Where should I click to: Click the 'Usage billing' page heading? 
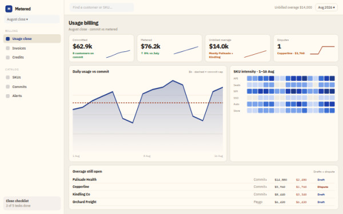pyautogui.click(x=83, y=23)
